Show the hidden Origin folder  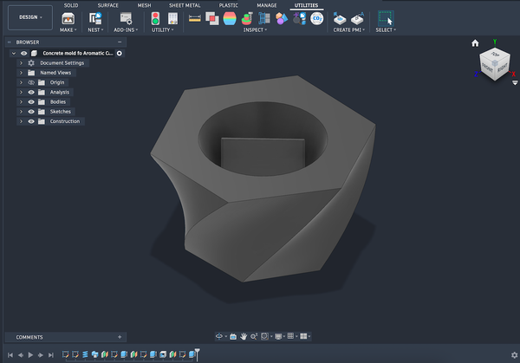pos(31,82)
